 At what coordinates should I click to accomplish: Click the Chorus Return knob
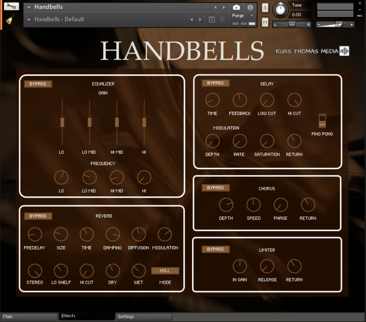pos(308,205)
